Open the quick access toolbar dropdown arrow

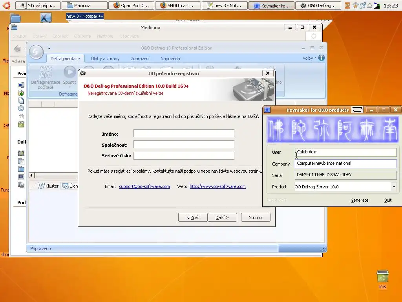pos(49,48)
